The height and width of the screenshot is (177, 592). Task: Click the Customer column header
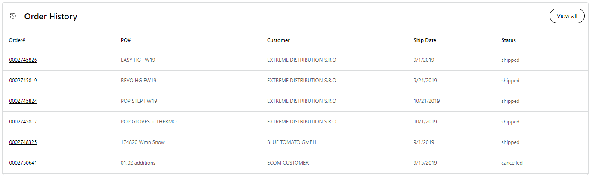click(x=278, y=40)
